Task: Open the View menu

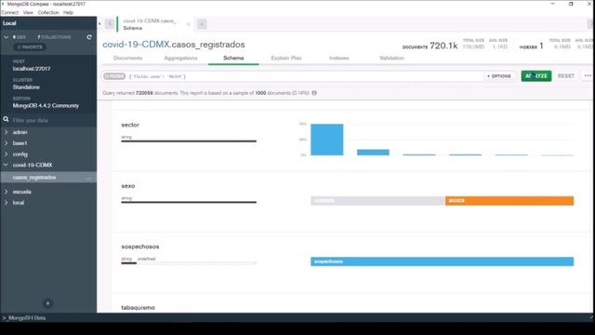Action: tap(28, 12)
